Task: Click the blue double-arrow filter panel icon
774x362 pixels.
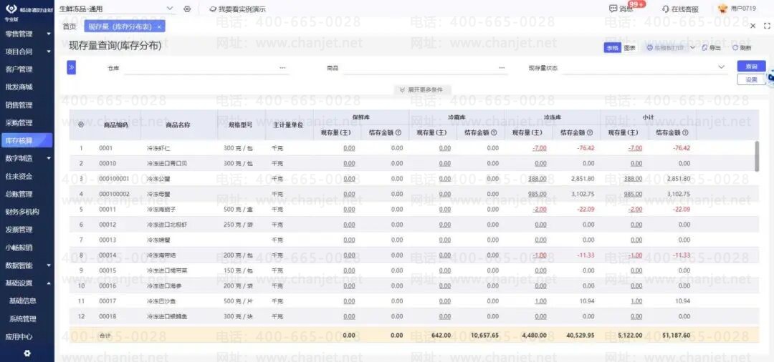Action: (71, 67)
